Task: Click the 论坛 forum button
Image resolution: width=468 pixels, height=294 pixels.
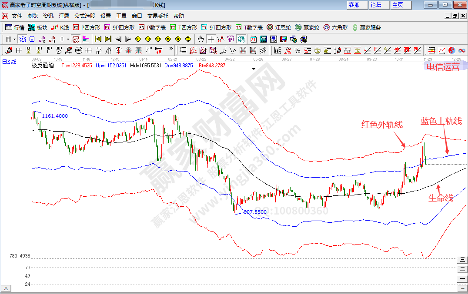Action: 376,5
